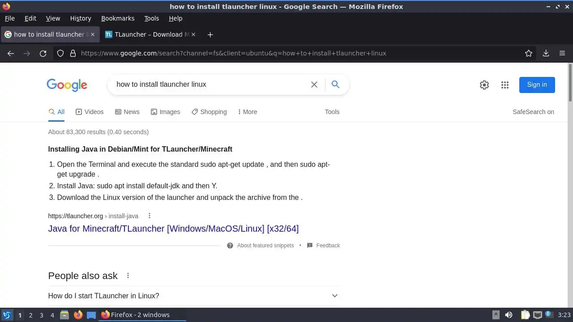Screen dimensions: 573x322
Task: Open search Tools options
Action: click(x=332, y=112)
